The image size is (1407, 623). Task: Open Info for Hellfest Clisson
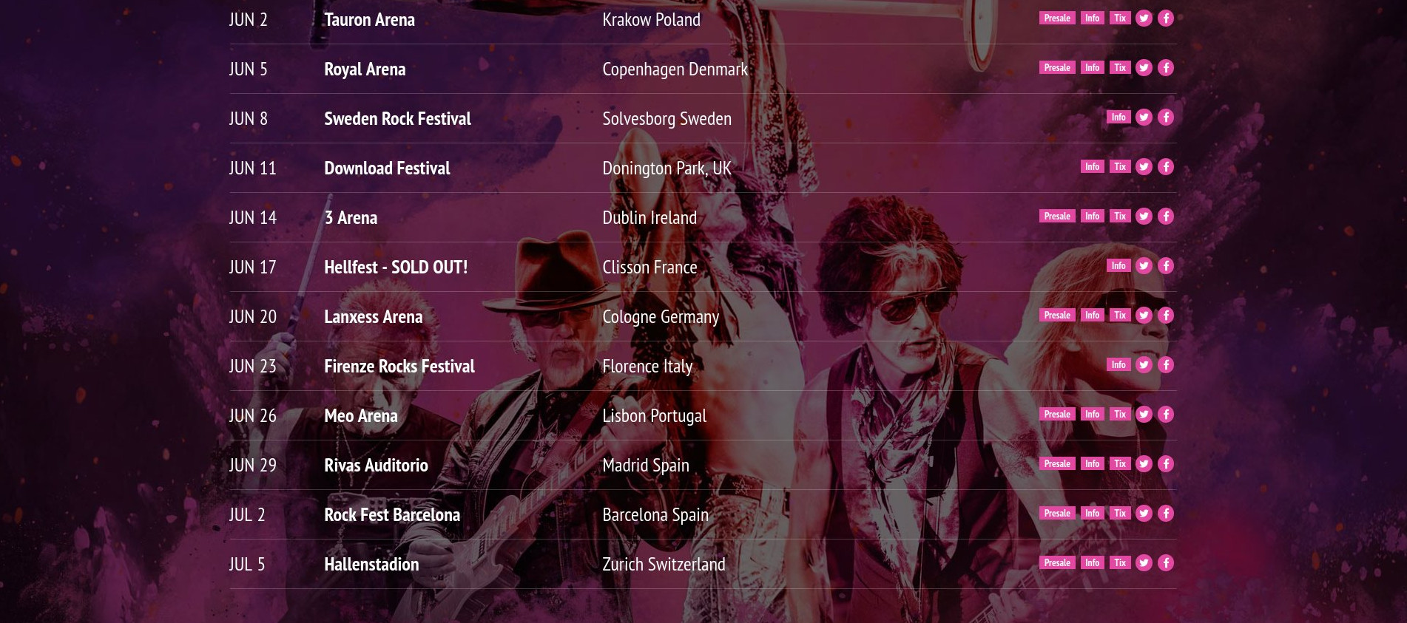coord(1118,266)
